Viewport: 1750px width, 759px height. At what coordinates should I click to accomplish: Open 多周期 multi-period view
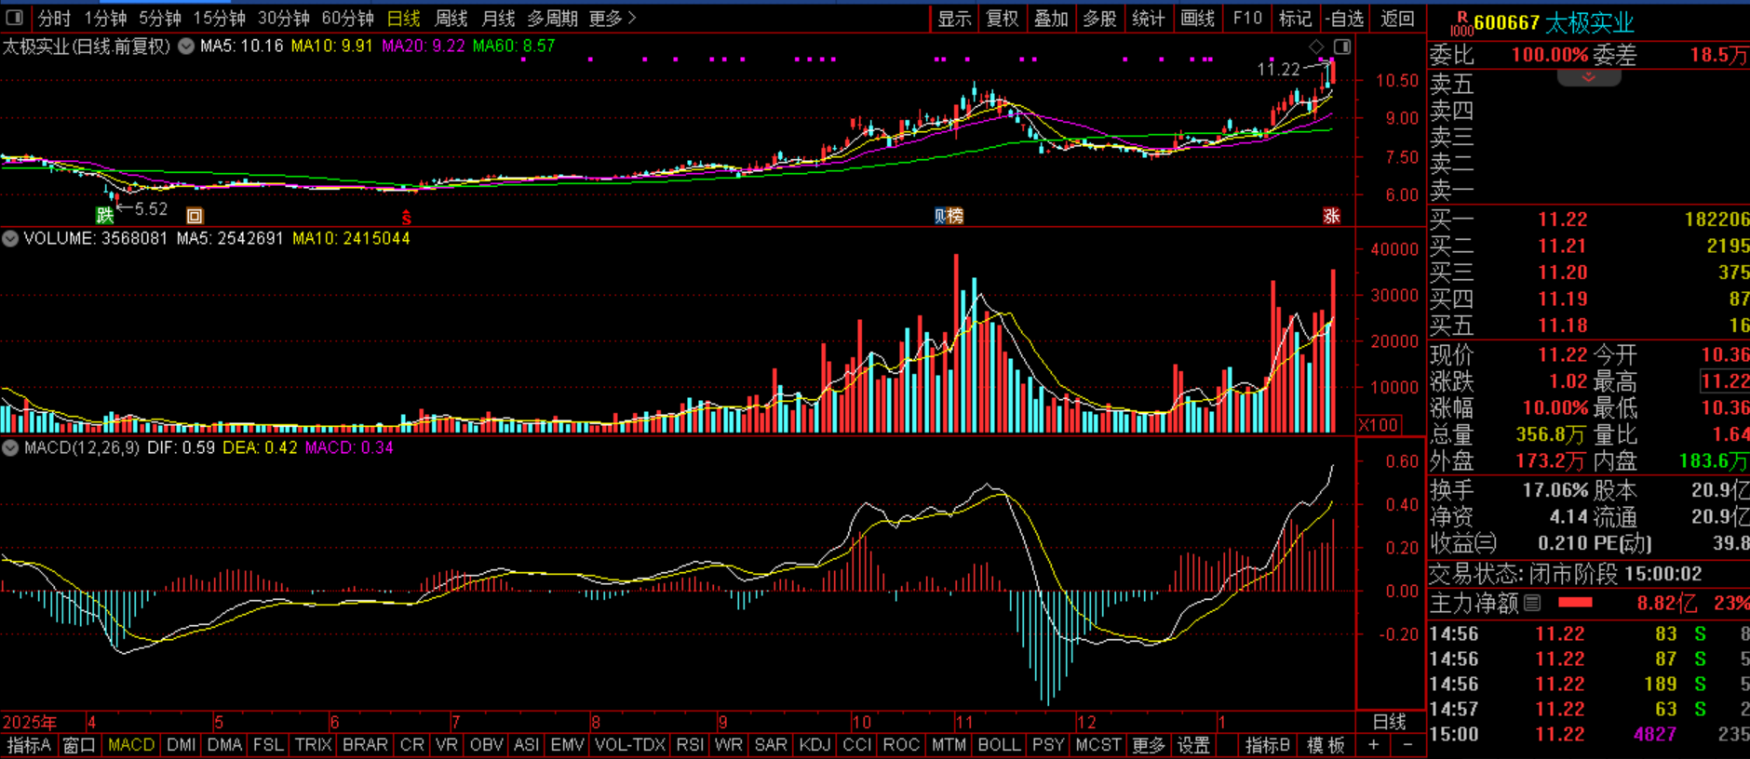[552, 18]
